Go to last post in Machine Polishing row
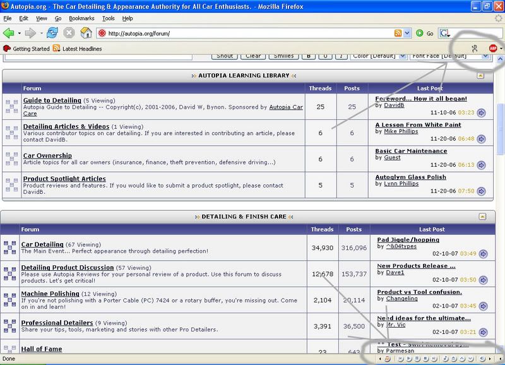The width and height of the screenshot is (505, 365). click(483, 306)
